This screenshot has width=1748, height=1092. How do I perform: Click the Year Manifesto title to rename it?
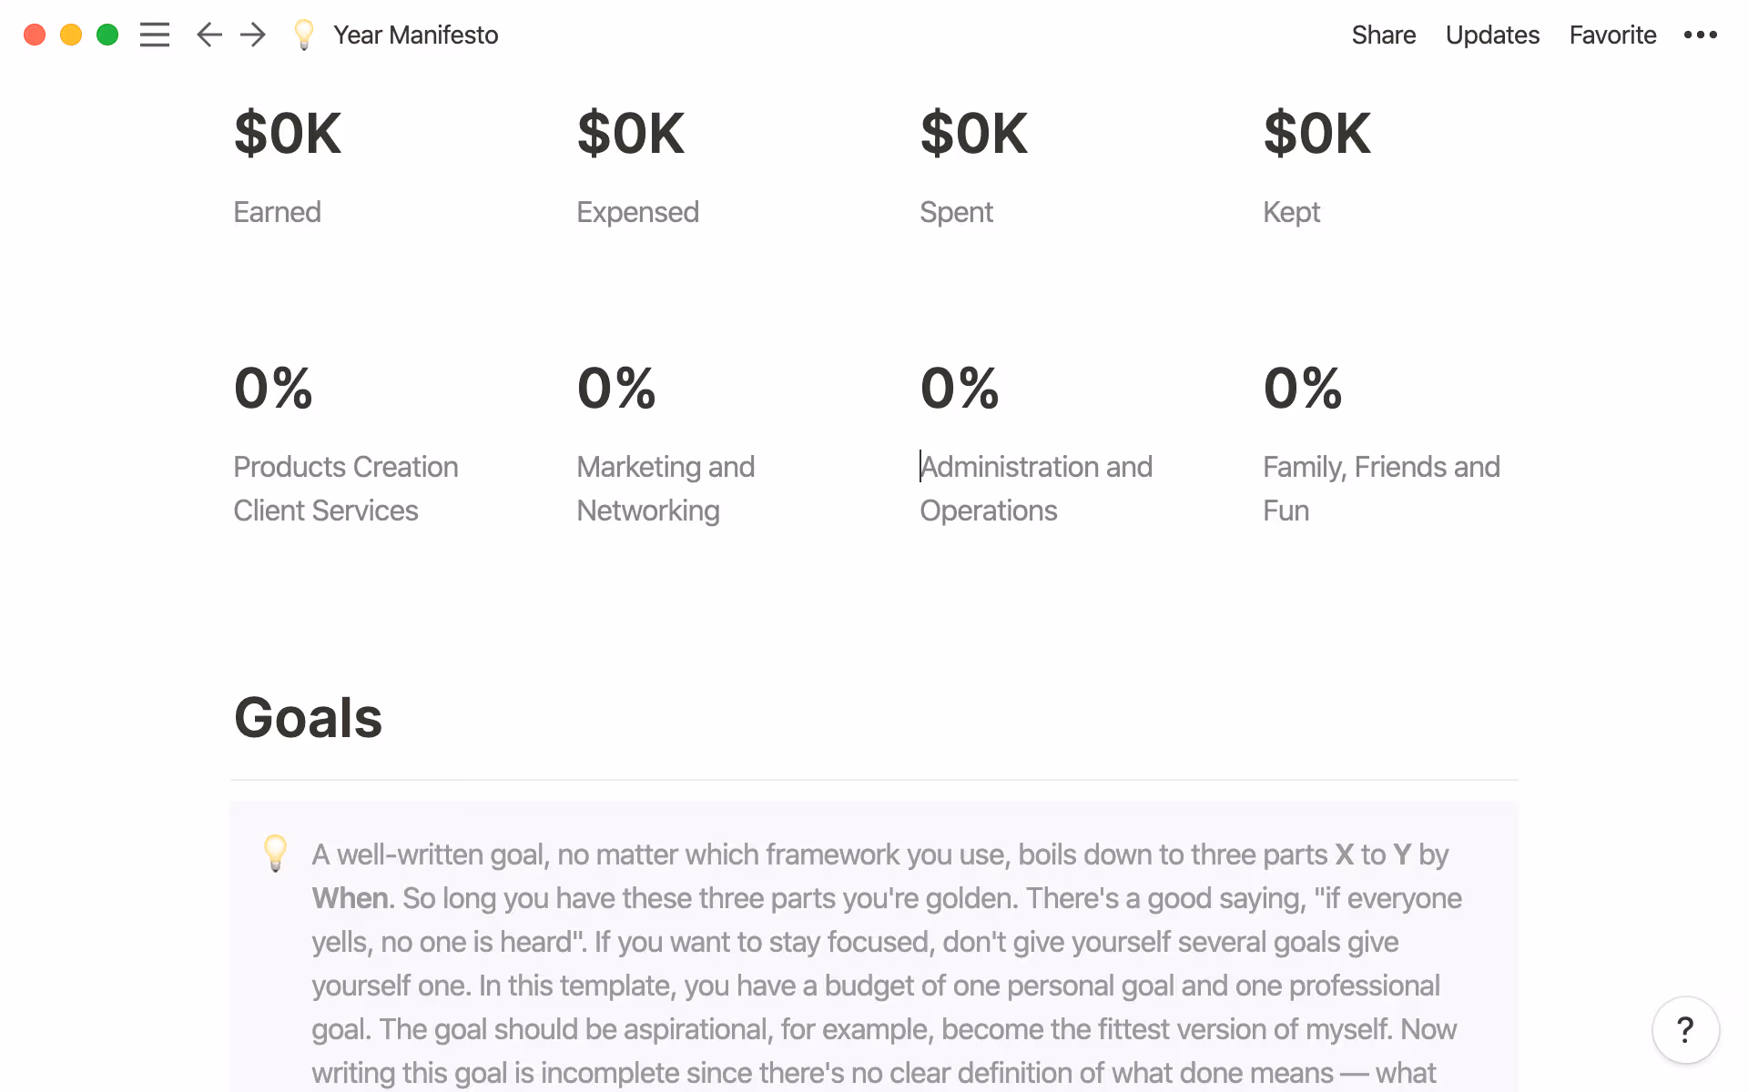pyautogui.click(x=415, y=35)
